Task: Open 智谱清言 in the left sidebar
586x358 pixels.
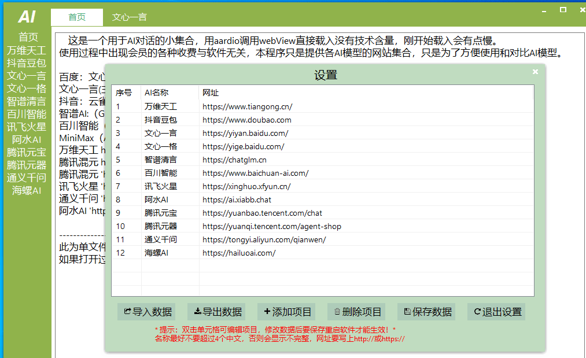Action: [x=27, y=101]
